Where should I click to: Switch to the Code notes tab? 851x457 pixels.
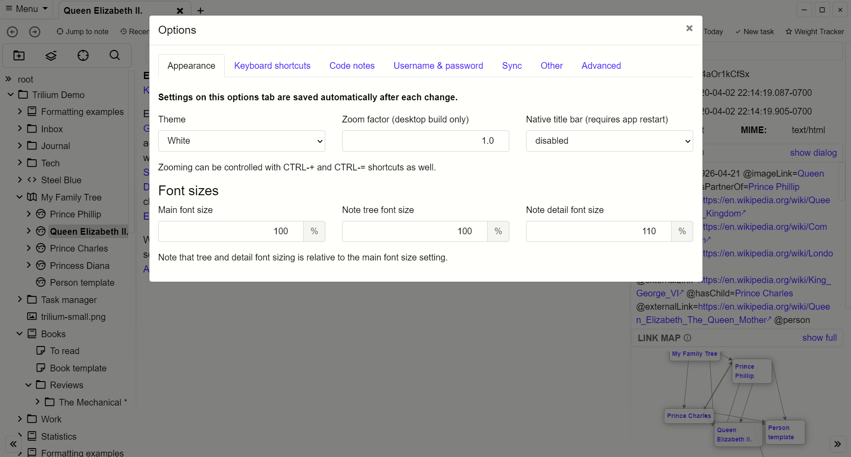[x=352, y=66]
